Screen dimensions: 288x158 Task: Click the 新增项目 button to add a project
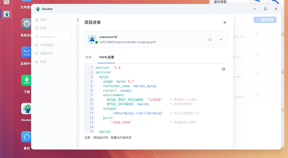(x=265, y=19)
